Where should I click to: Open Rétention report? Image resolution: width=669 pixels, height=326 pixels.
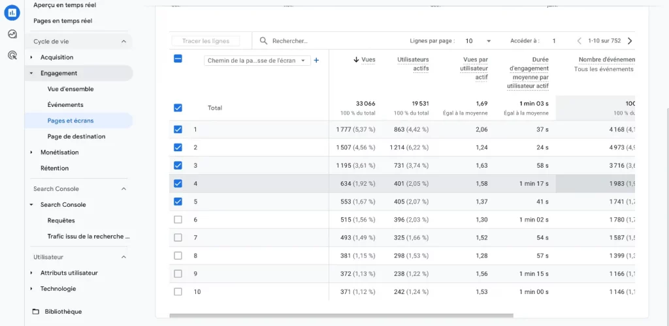point(55,168)
